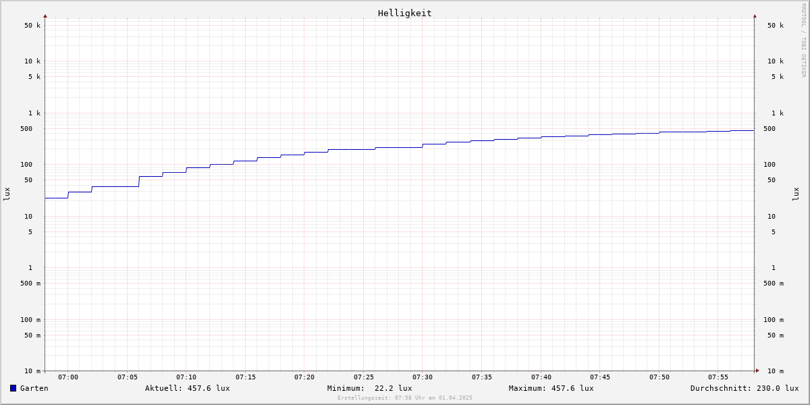This screenshot has height=405, width=810.
Task: Click the right axis '100 m' label
Action: 774,320
